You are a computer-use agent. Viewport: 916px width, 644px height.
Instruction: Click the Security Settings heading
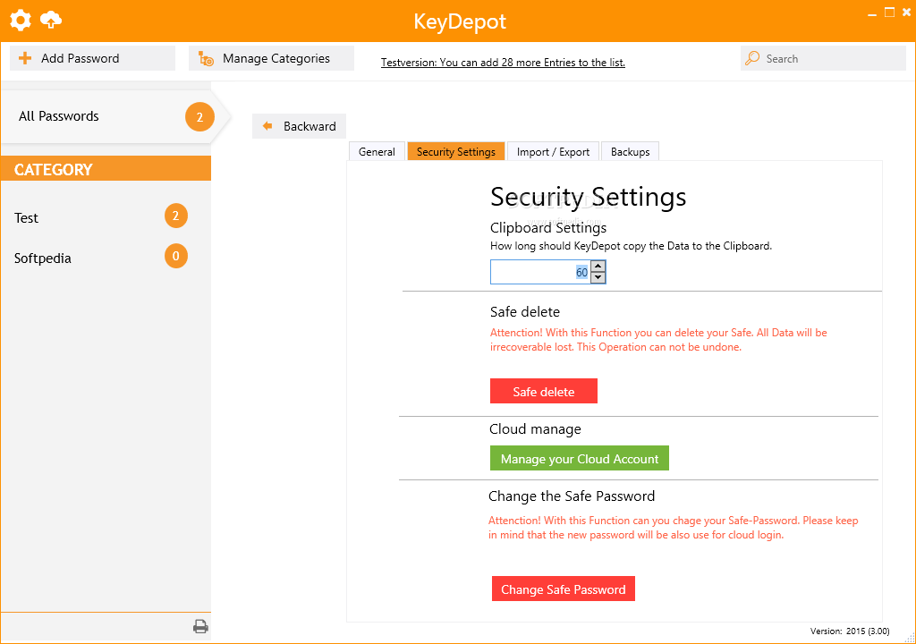tap(589, 197)
